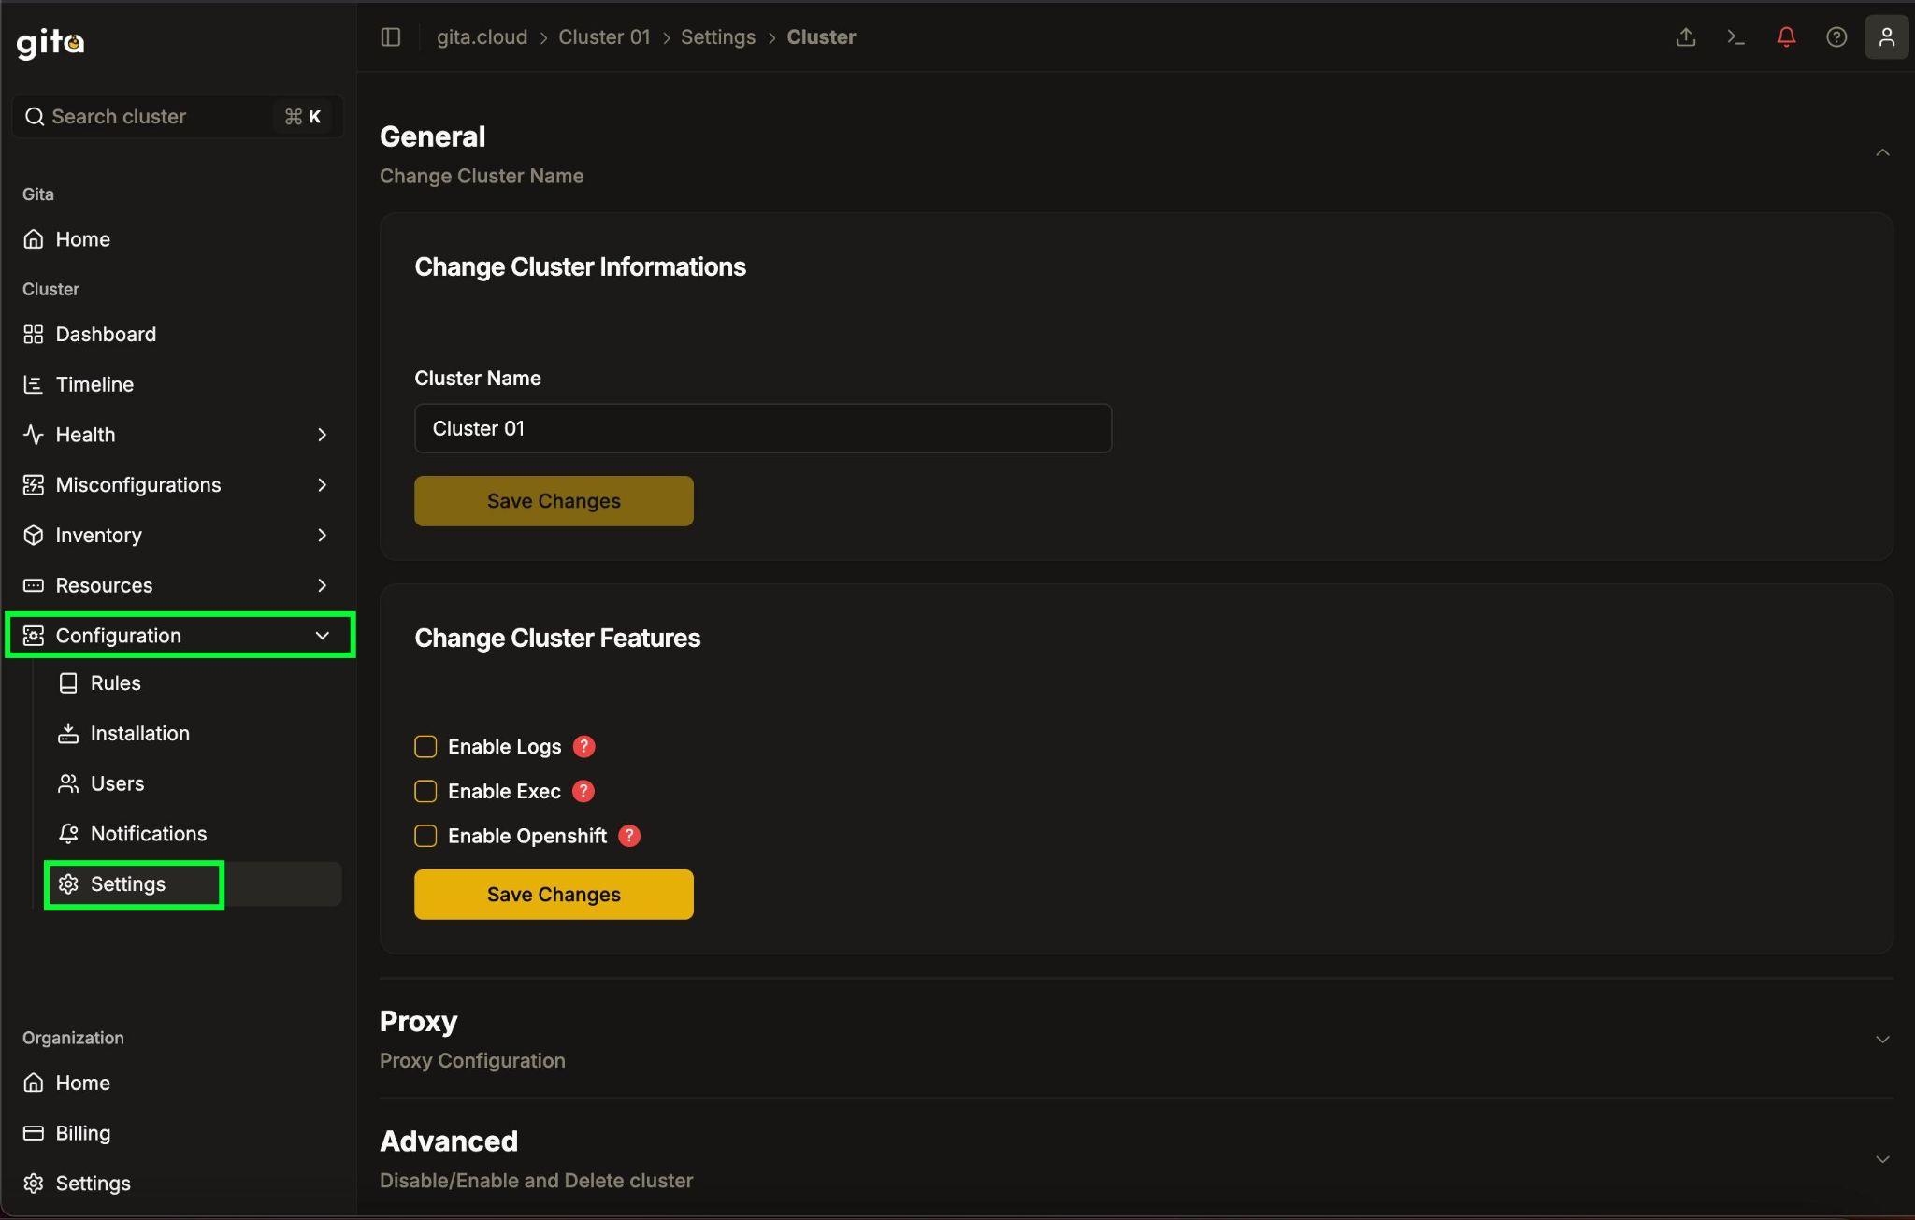This screenshot has height=1220, width=1915.
Task: Open the help question-mark icon
Action: click(x=1836, y=37)
